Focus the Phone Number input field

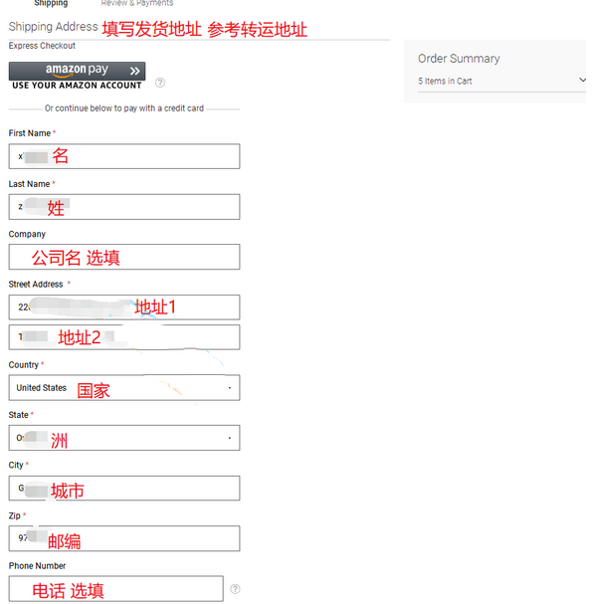click(x=116, y=589)
